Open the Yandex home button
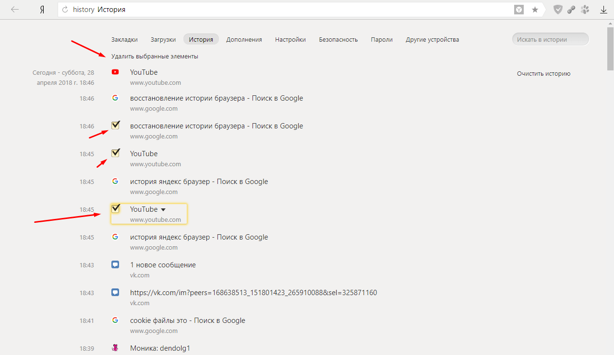The width and height of the screenshot is (614, 355). click(x=42, y=10)
